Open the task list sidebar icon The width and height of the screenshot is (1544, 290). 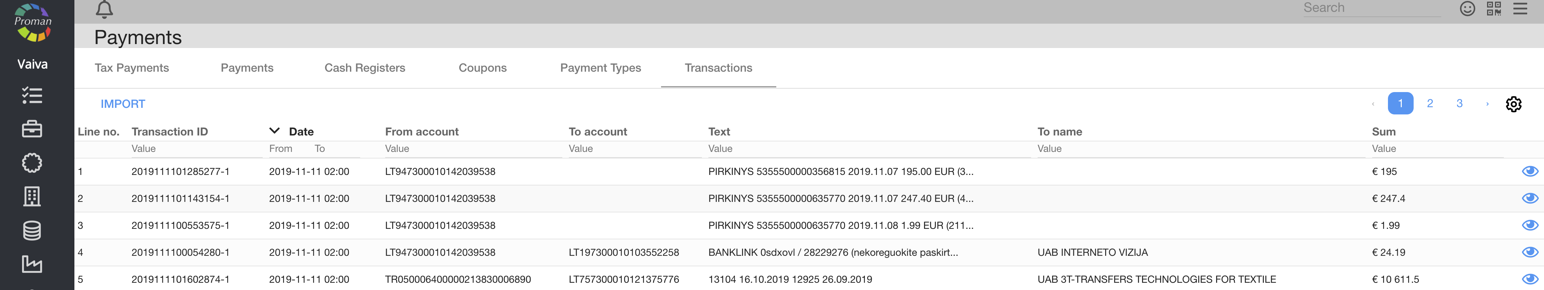(32, 95)
